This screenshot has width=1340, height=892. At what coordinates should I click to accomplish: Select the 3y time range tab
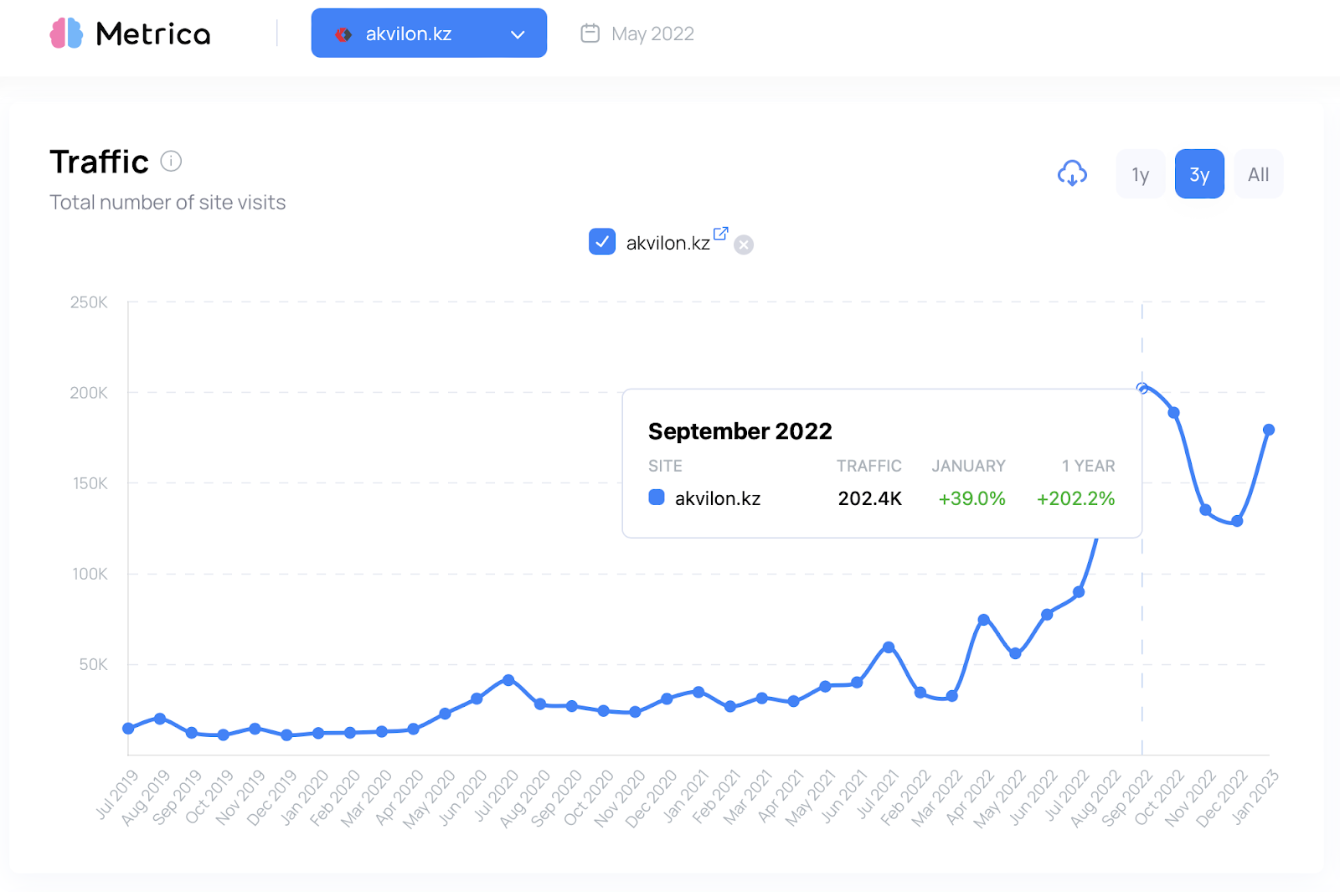click(1199, 174)
